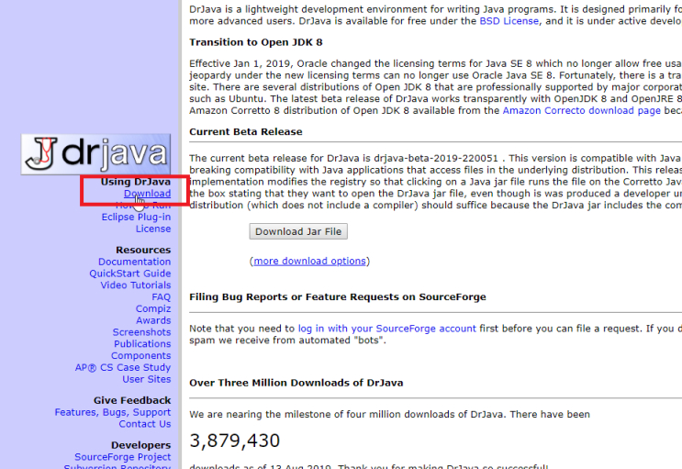Click the Filing Bug Reports heading
Image resolution: width=682 pixels, height=469 pixels.
[x=338, y=297]
